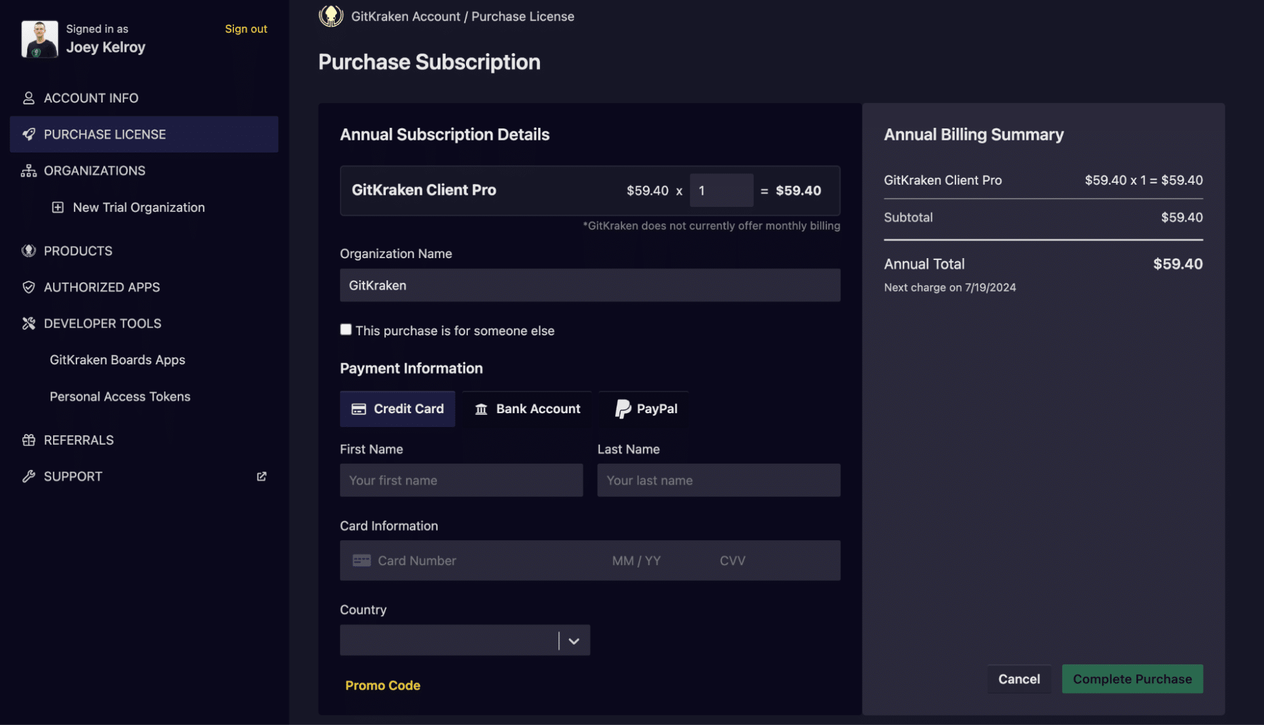The height and width of the screenshot is (725, 1264).
Task: Open the Country dropdown
Action: click(x=465, y=640)
